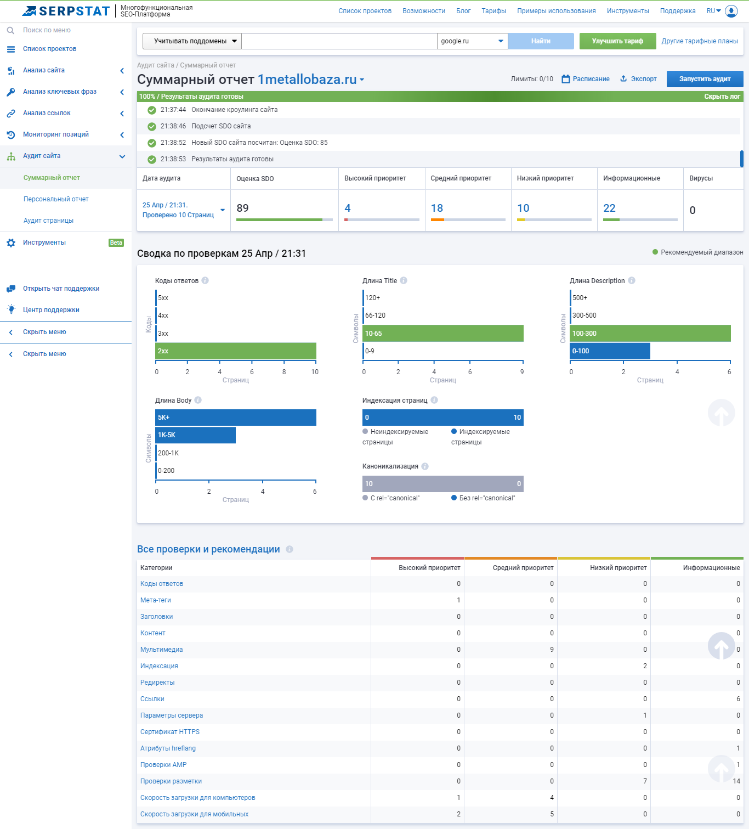Click the menu search magnifier icon
This screenshot has height=829, width=749.
point(10,31)
